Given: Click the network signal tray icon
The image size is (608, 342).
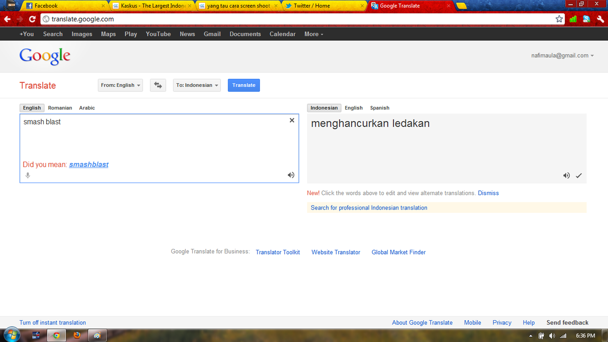Looking at the screenshot, I should coord(563,336).
